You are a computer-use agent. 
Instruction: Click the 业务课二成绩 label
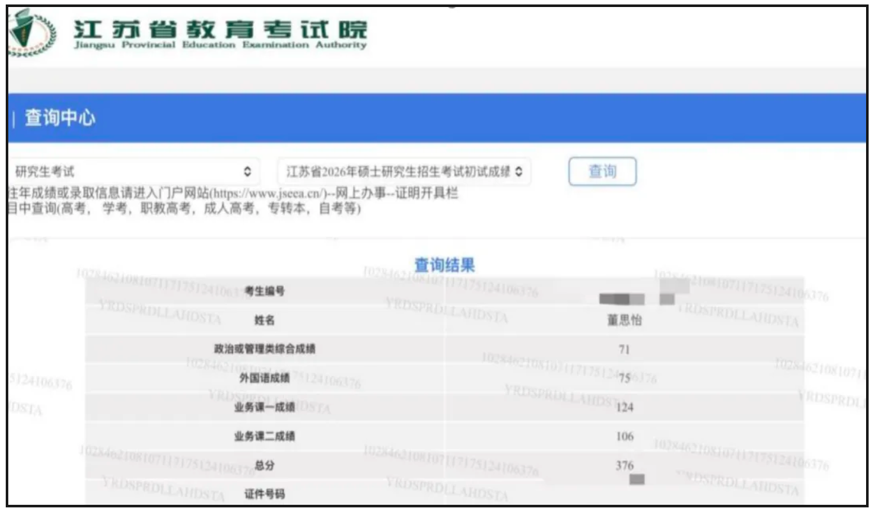pos(265,437)
